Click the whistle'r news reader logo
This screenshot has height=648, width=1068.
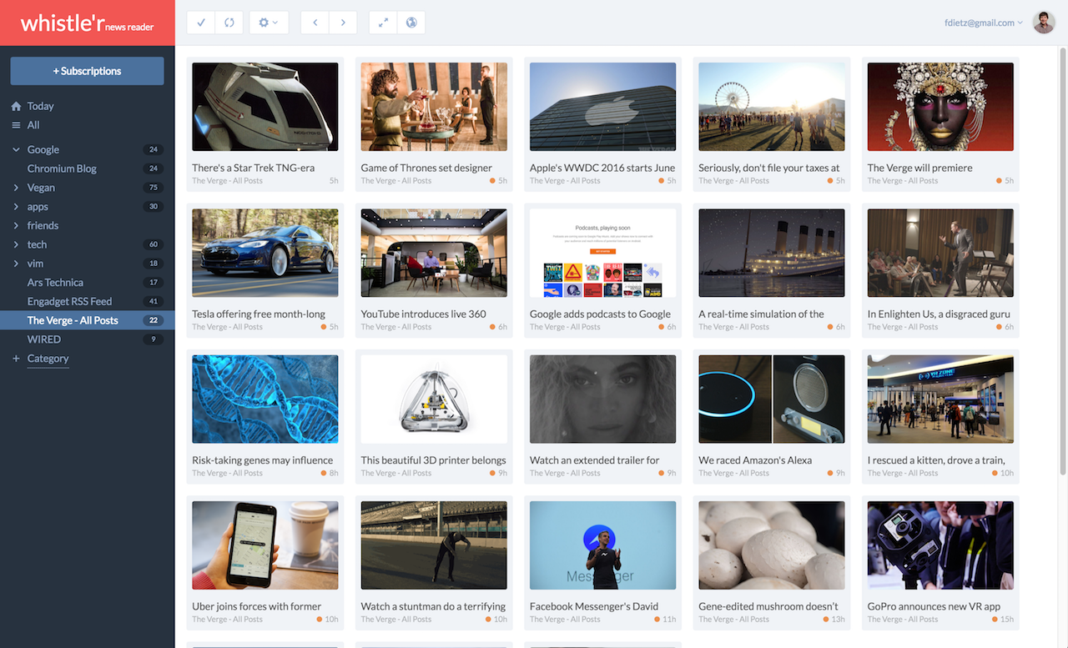(x=88, y=23)
